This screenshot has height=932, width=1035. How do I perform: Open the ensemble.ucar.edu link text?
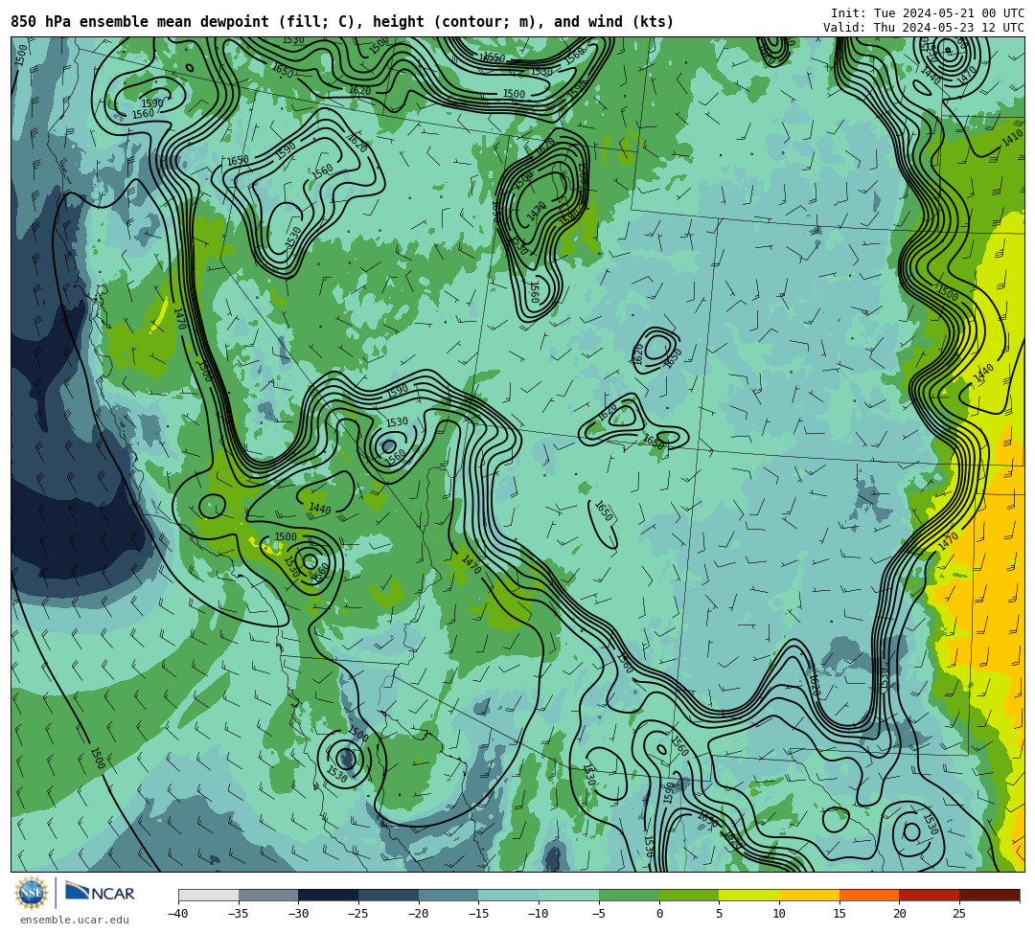pyautogui.click(x=75, y=920)
